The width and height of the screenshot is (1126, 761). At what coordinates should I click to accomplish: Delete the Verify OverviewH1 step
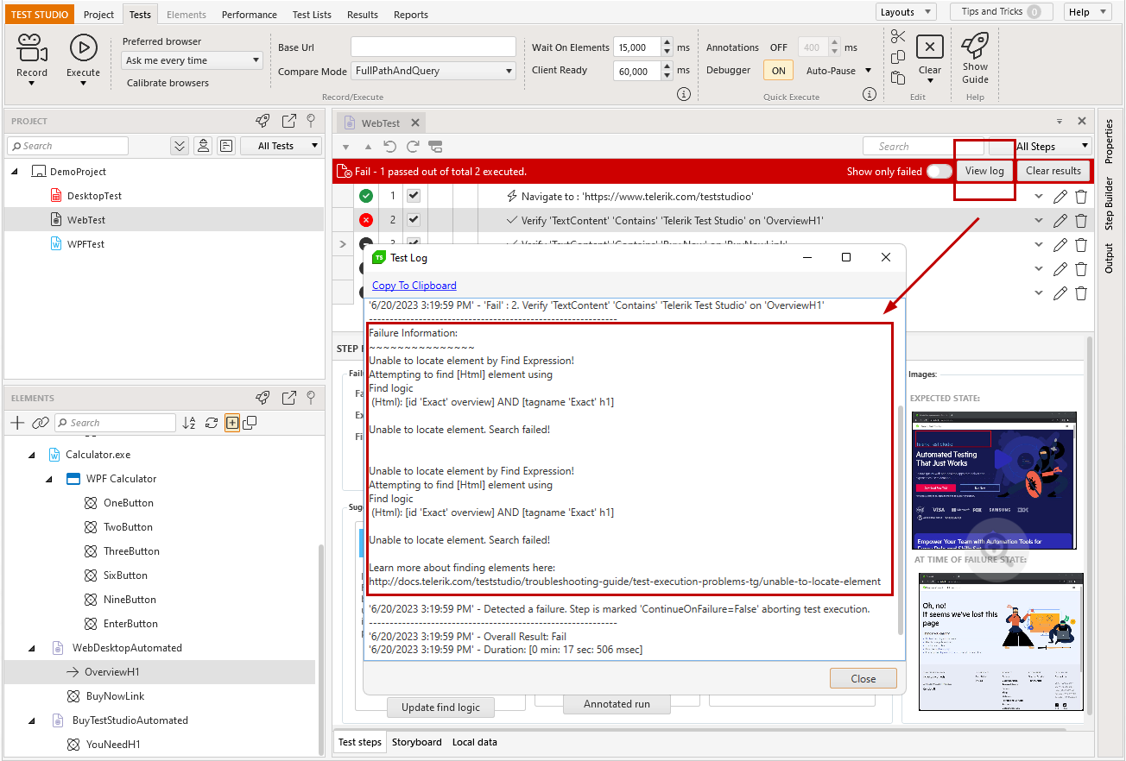(x=1081, y=220)
